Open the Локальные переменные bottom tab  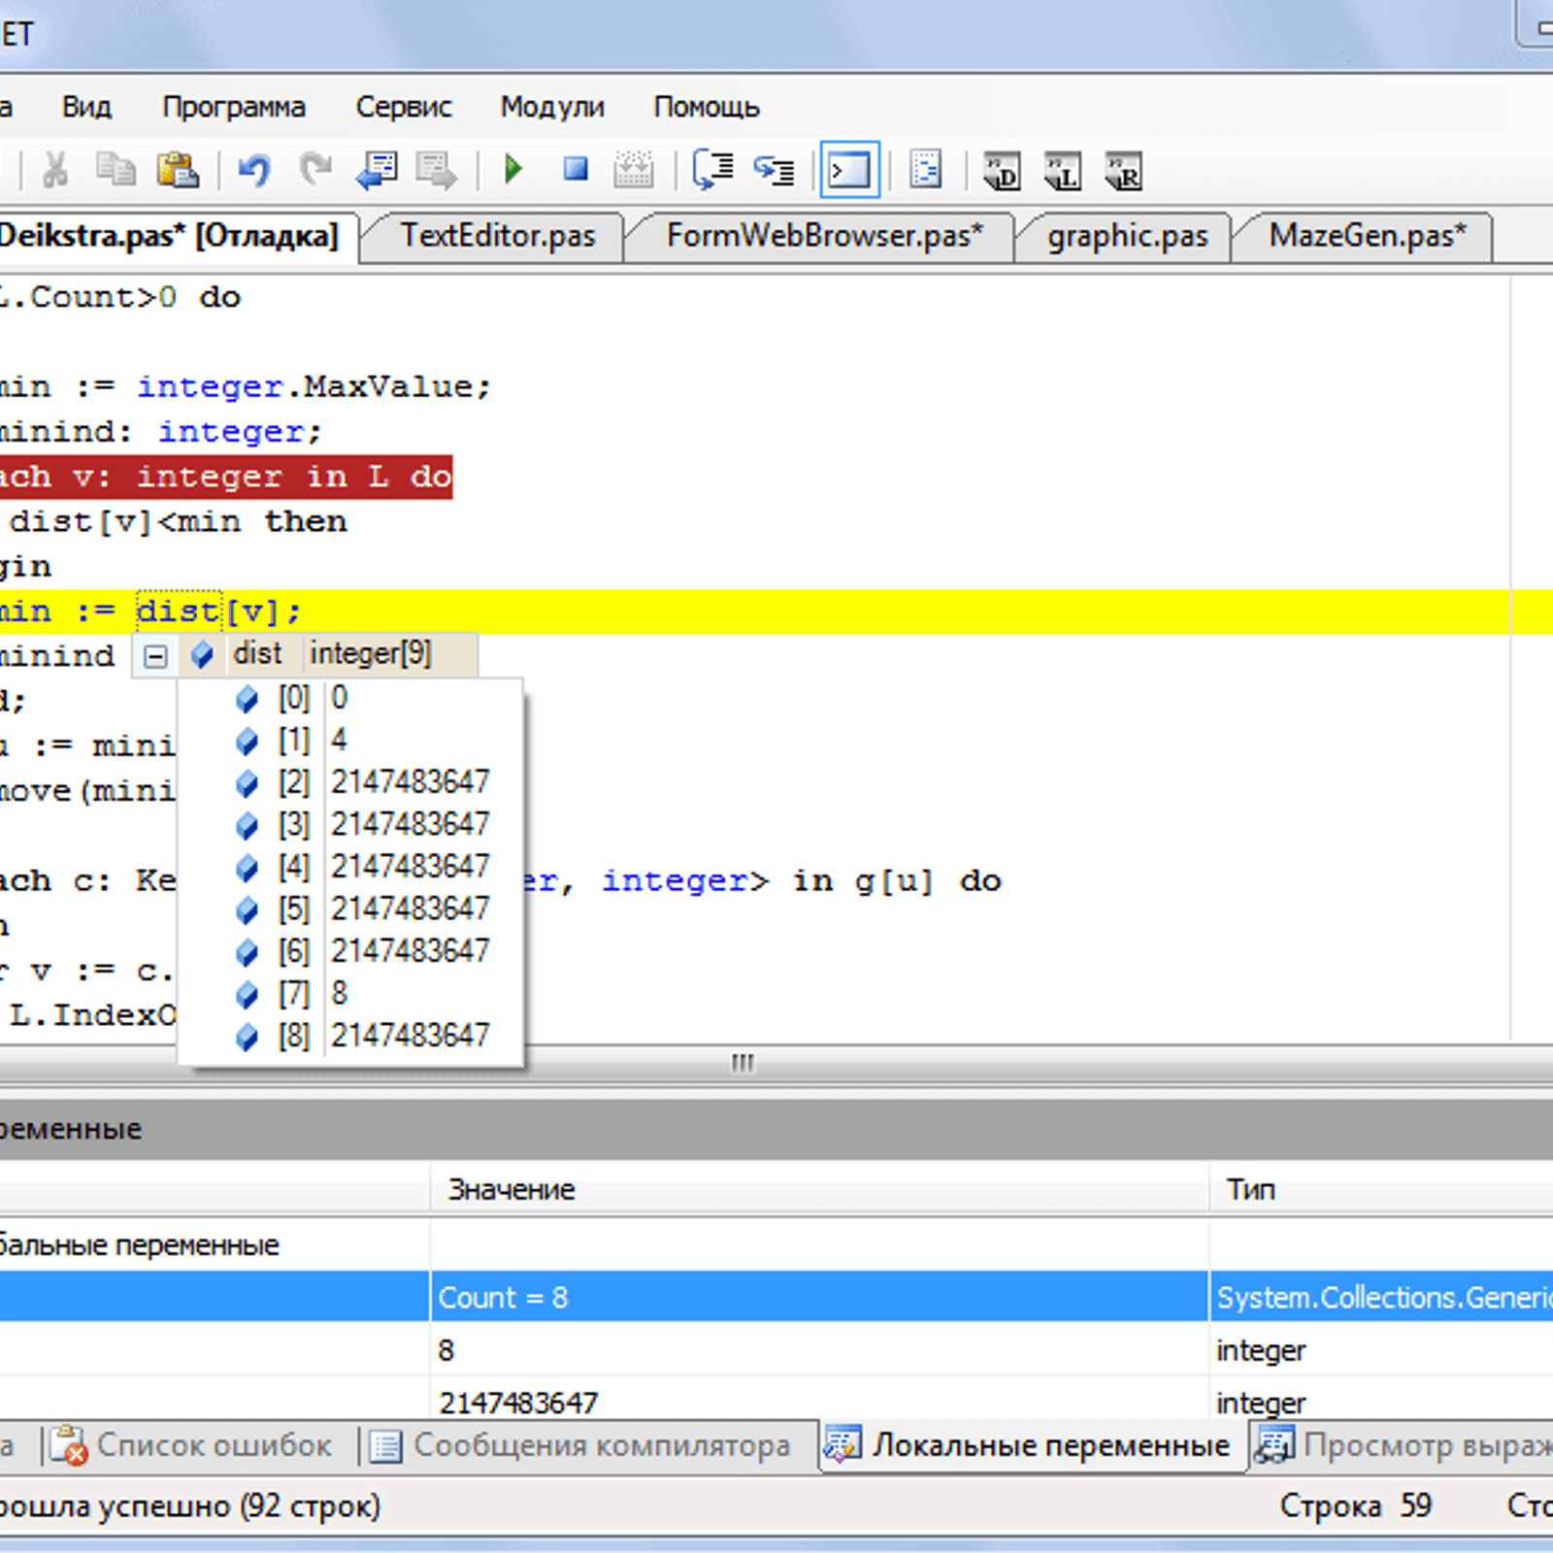pyautogui.click(x=1033, y=1445)
